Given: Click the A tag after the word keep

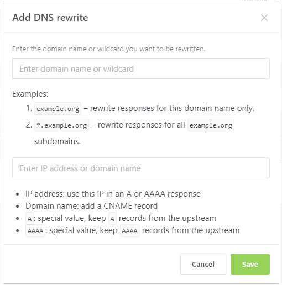Looking at the screenshot, I should (112, 219).
